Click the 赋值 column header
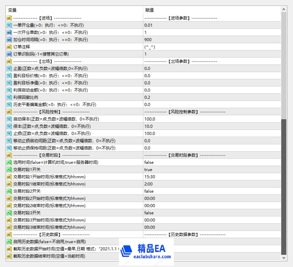293x267 pixels. [149, 10]
